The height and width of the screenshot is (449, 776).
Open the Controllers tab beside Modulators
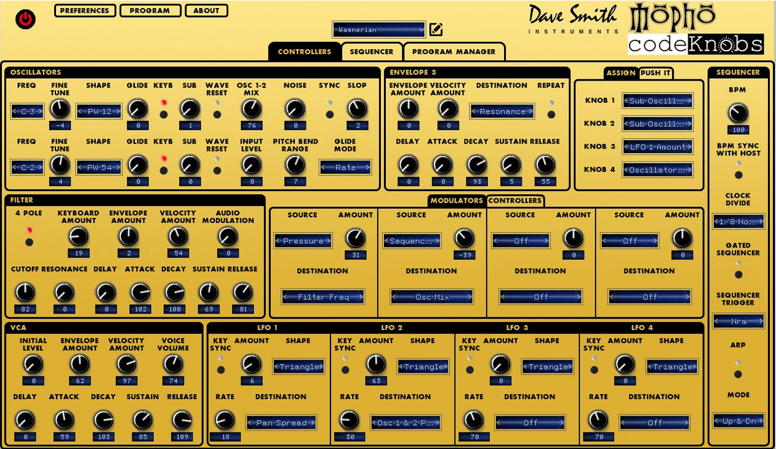515,201
